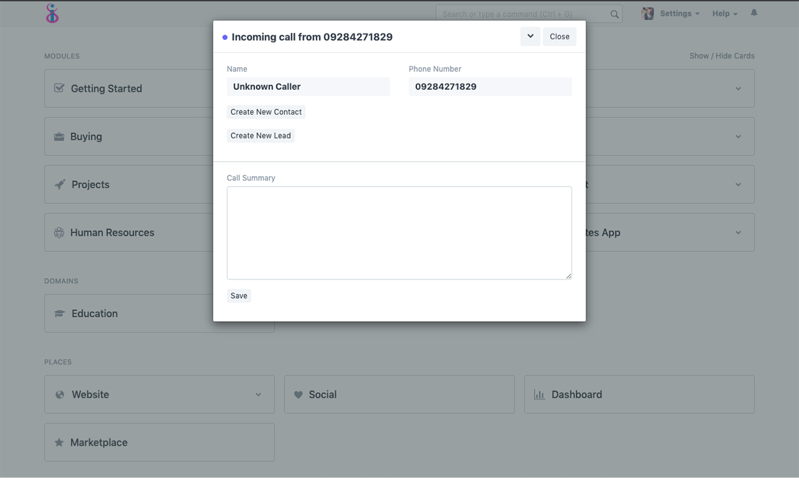Expand the Website card chevron
The width and height of the screenshot is (799, 499).
pos(259,394)
